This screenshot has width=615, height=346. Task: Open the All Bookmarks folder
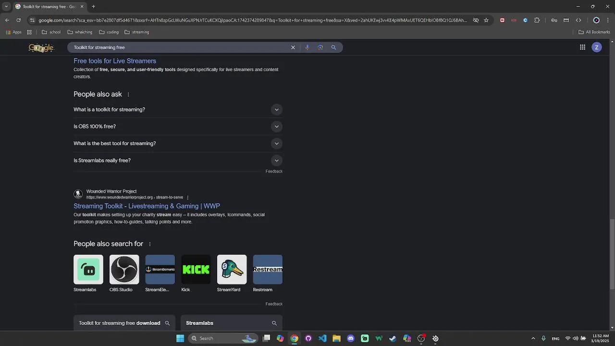tap(594, 32)
